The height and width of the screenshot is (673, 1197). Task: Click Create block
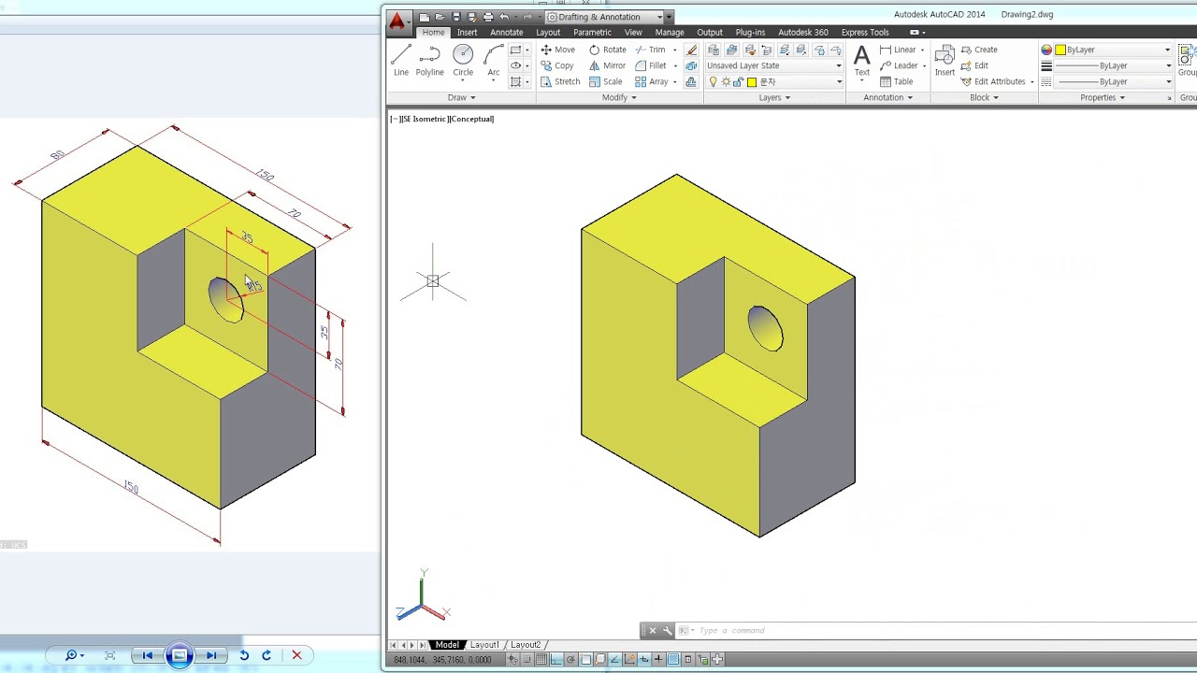(x=979, y=50)
